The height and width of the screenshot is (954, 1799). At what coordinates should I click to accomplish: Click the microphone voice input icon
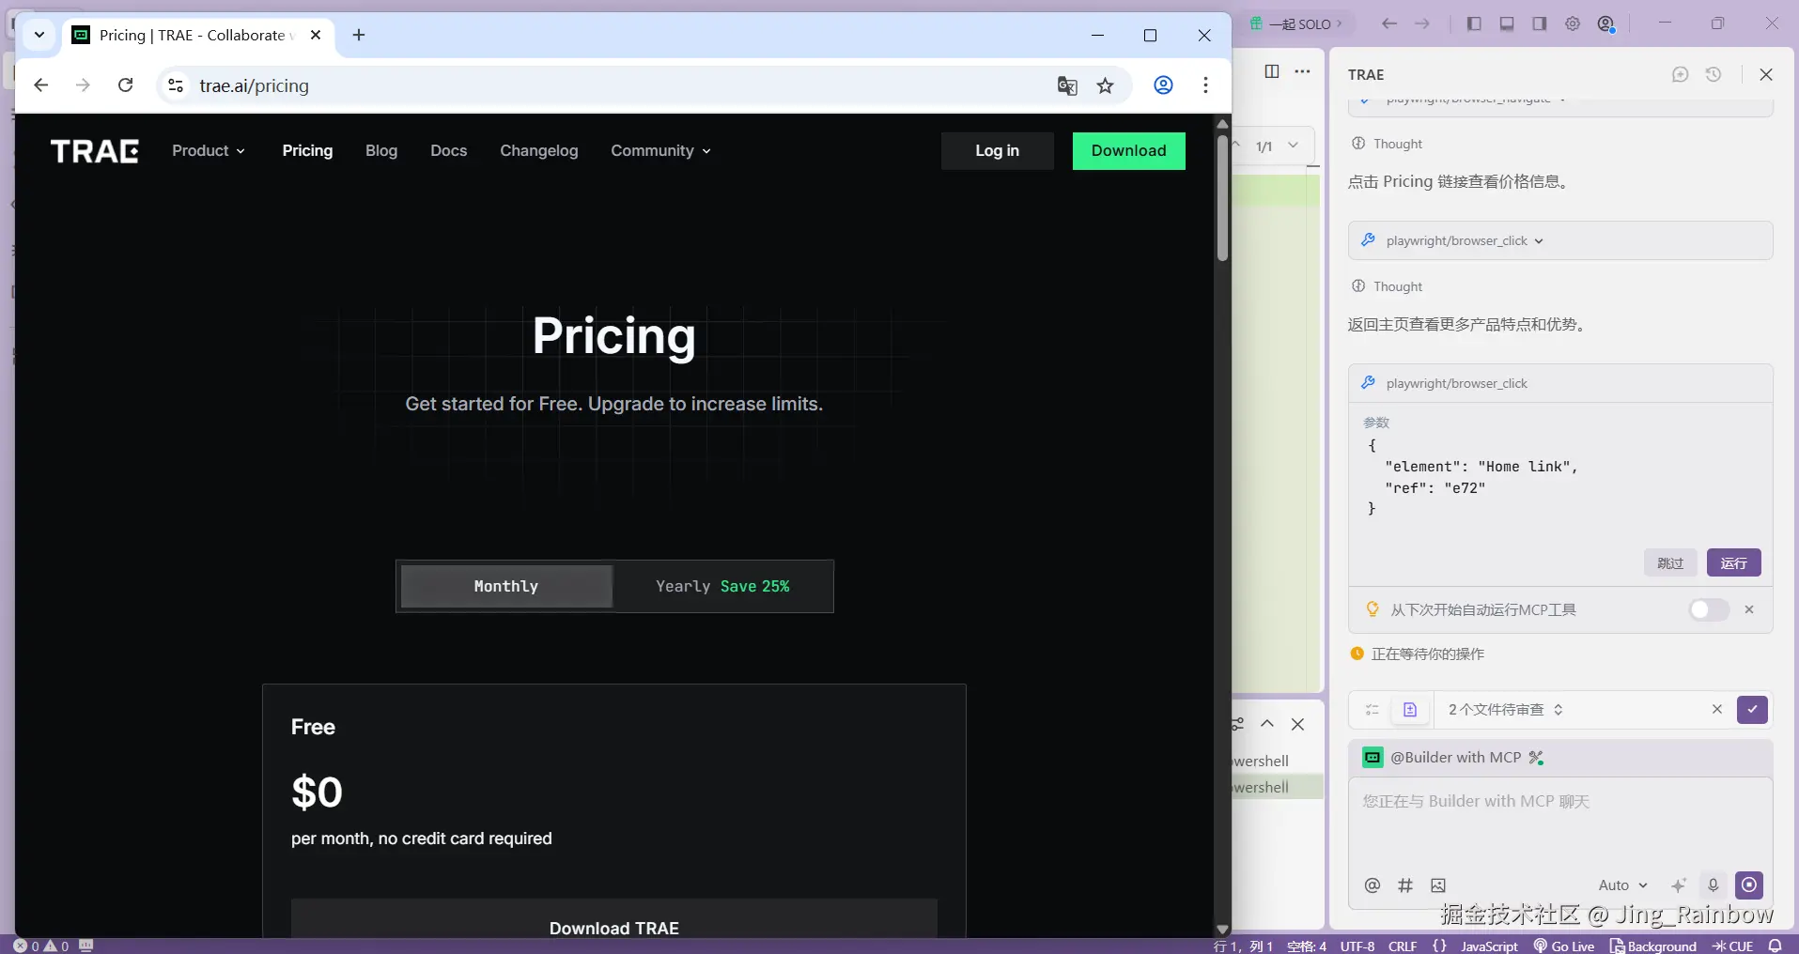[x=1713, y=885]
